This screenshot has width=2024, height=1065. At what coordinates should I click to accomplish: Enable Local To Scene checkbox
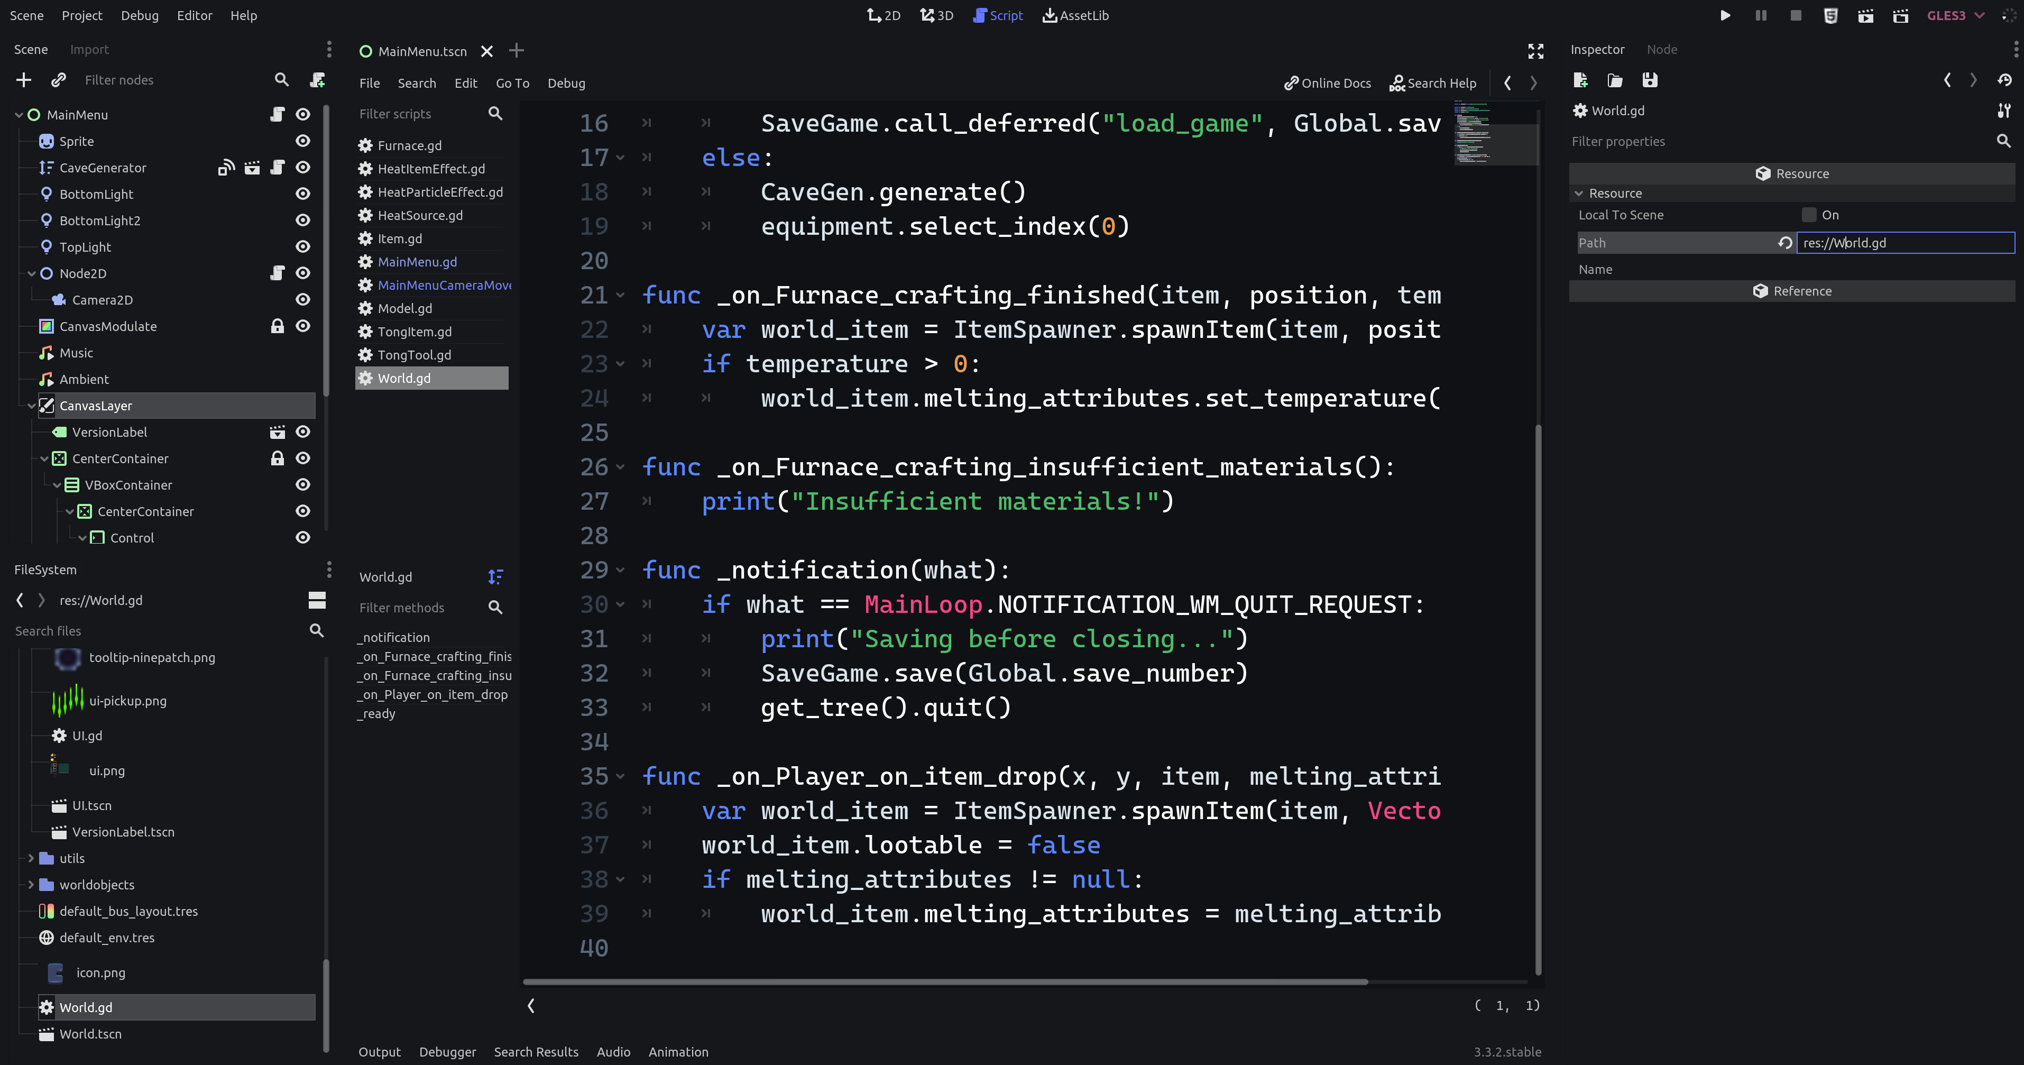1809,215
